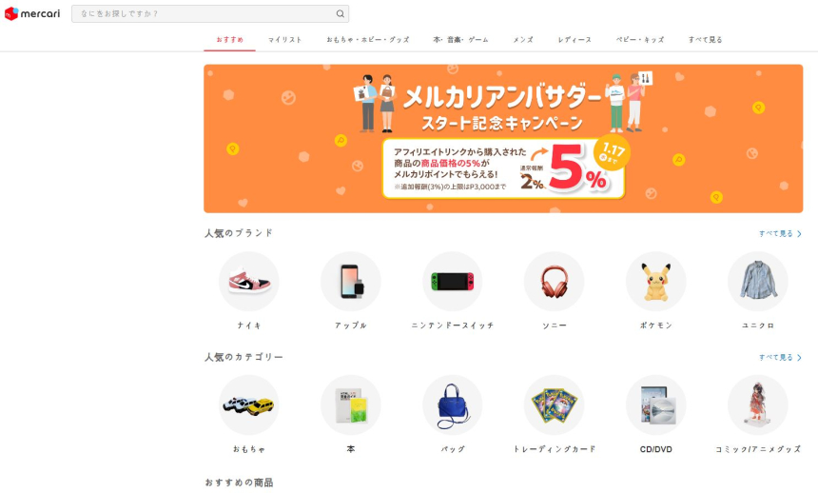
Task: Expand すべて見る next to 人気のカテゴリー
Action: 780,357
